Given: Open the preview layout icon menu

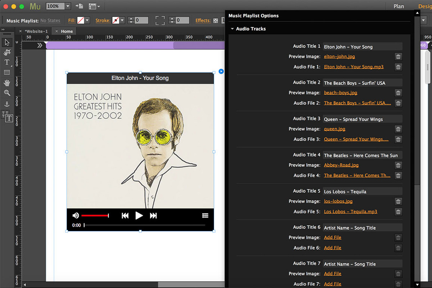Looking at the screenshot, I should pos(94,6).
